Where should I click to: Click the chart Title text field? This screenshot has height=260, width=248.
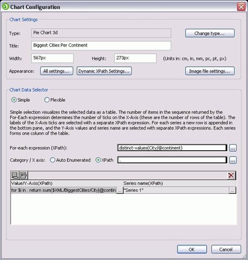click(x=101, y=45)
